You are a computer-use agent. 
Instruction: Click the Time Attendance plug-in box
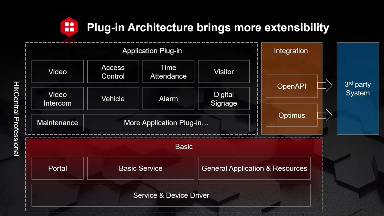coord(168,72)
